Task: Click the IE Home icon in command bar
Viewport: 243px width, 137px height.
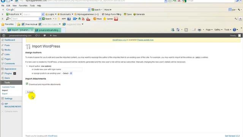Action: (x=178, y=30)
